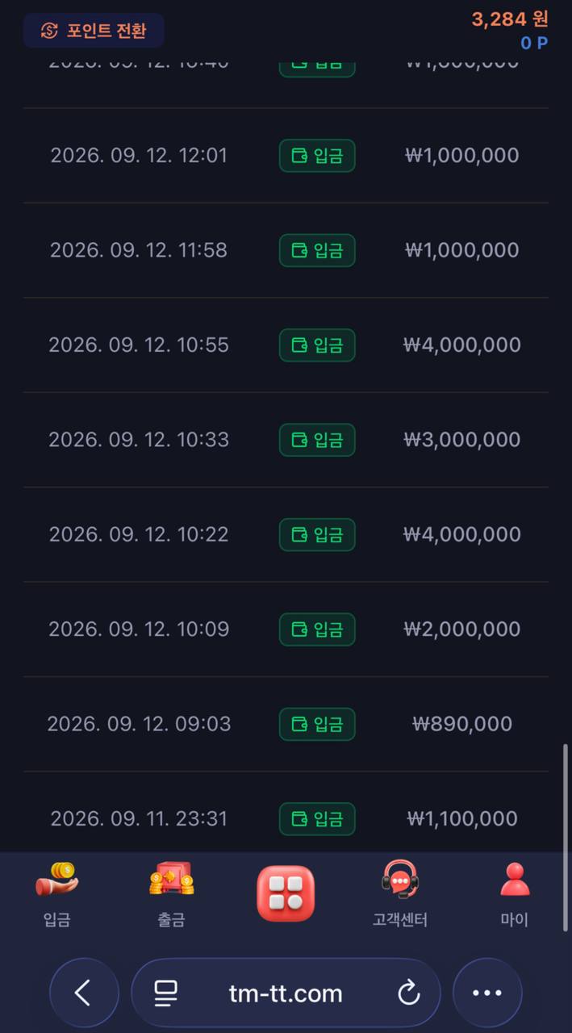572x1033 pixels.
Task: Open the 출금 withdrawal safe icon
Action: point(171,894)
